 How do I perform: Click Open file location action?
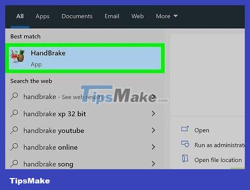(x=218, y=160)
